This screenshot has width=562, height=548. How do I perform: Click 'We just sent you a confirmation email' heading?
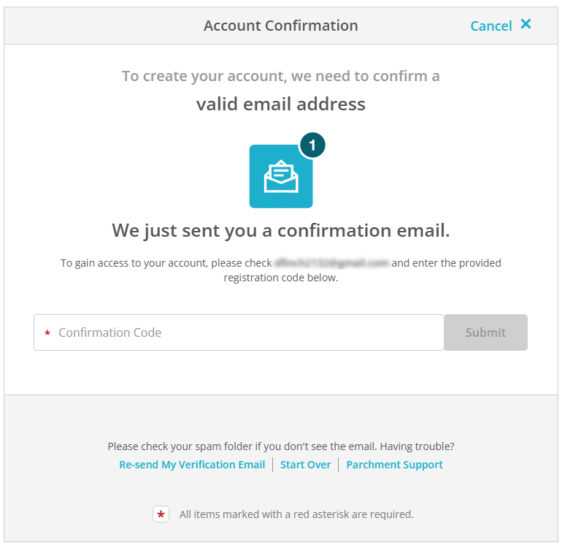tap(281, 230)
